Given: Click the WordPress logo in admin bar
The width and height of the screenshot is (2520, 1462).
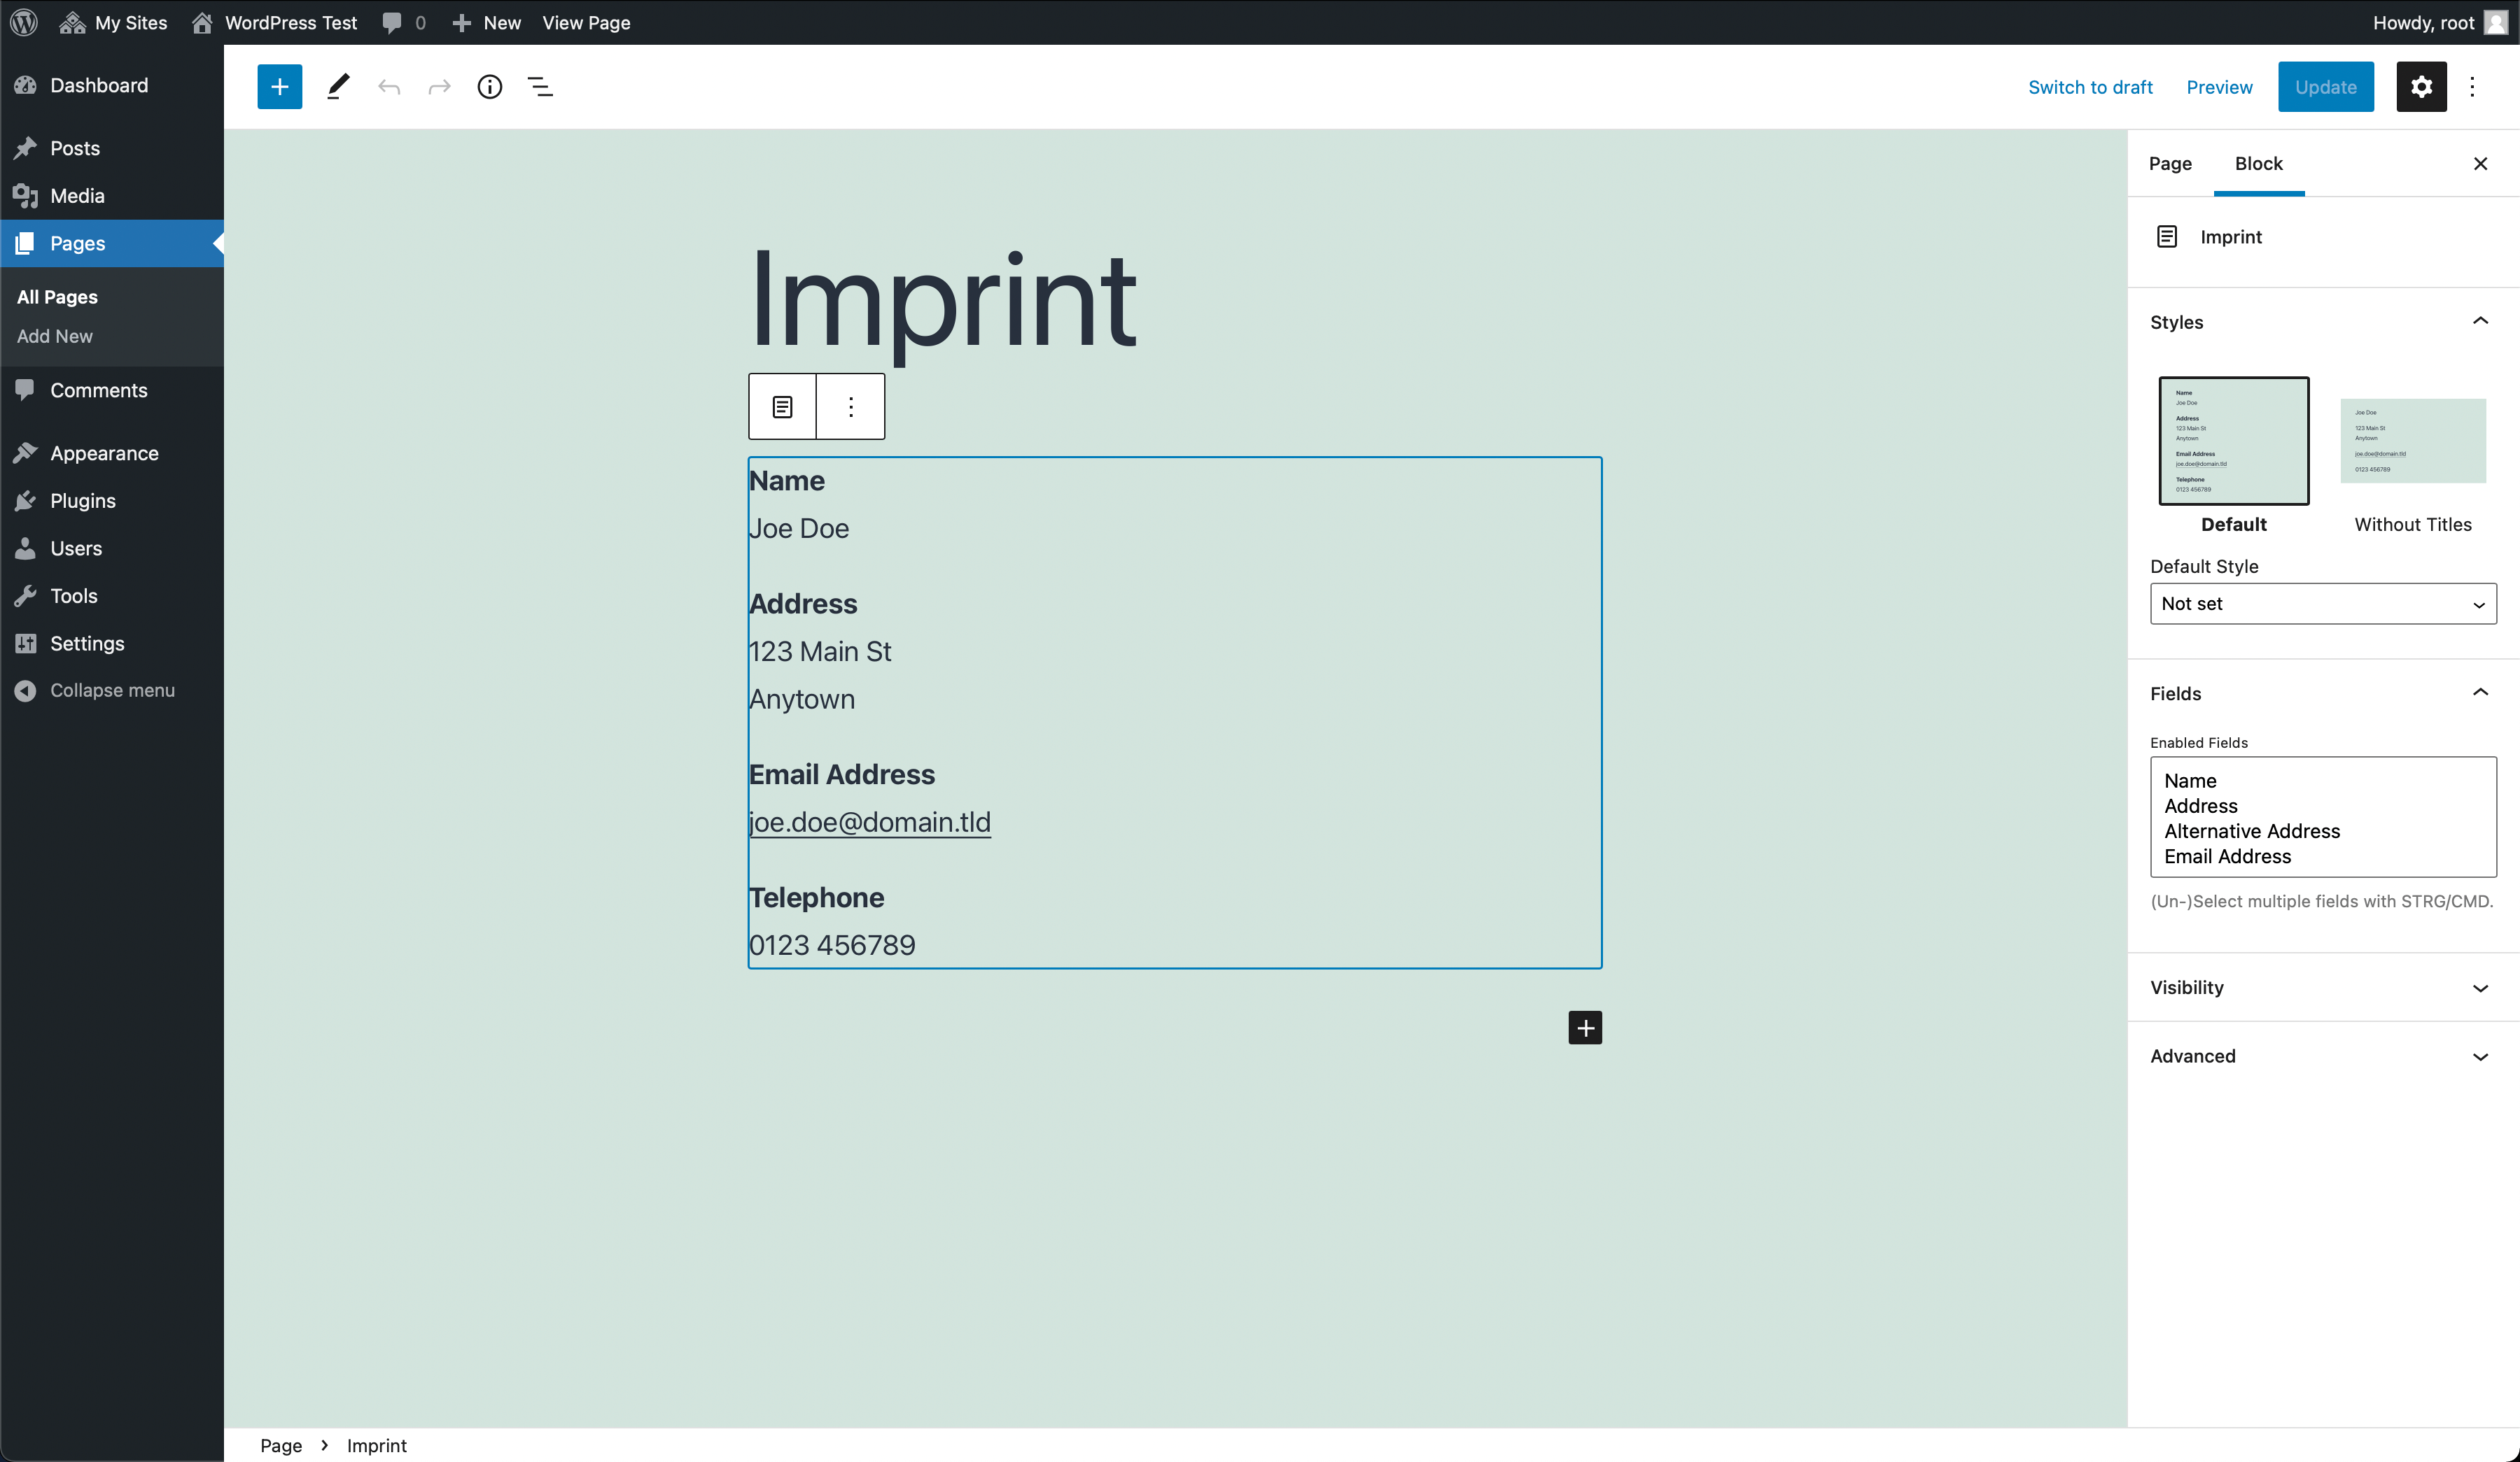Looking at the screenshot, I should pos(24,22).
